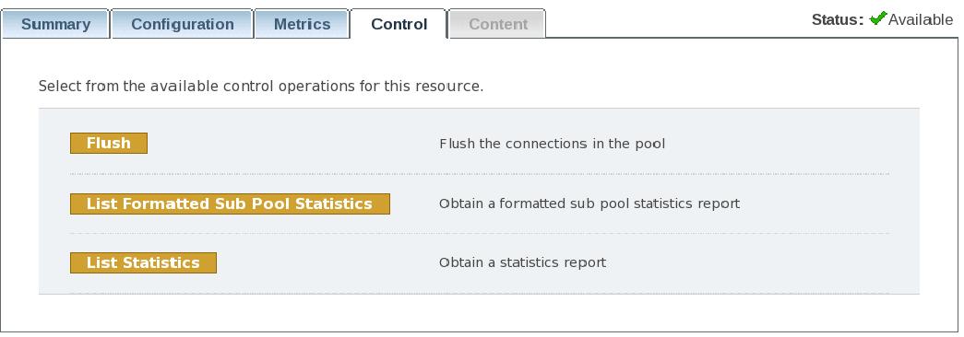Click 'Obtain a formatted sub pool statistics report' text
The height and width of the screenshot is (337, 964).
(x=589, y=203)
